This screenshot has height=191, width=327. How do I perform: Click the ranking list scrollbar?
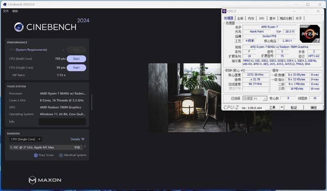(x=85, y=147)
